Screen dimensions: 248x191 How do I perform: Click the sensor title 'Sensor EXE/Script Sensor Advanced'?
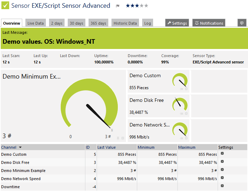(x=61, y=6)
